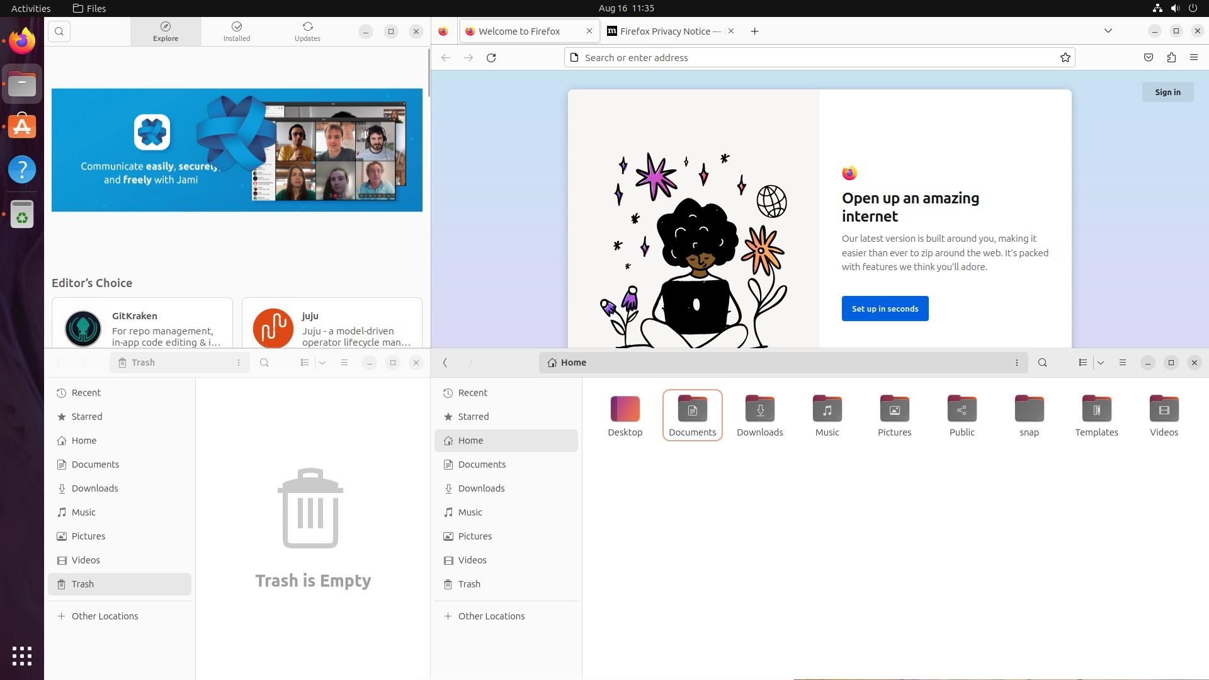Image resolution: width=1209 pixels, height=680 pixels.
Task: Click the Sign in button in Firefox
Action: [x=1167, y=92]
